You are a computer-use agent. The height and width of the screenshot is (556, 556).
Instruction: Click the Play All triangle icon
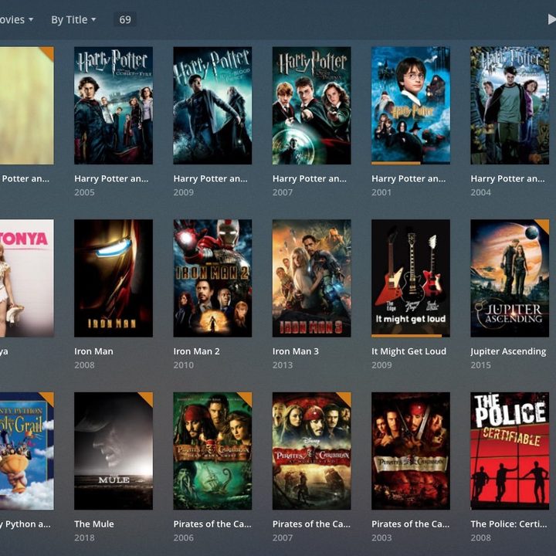tap(551, 19)
